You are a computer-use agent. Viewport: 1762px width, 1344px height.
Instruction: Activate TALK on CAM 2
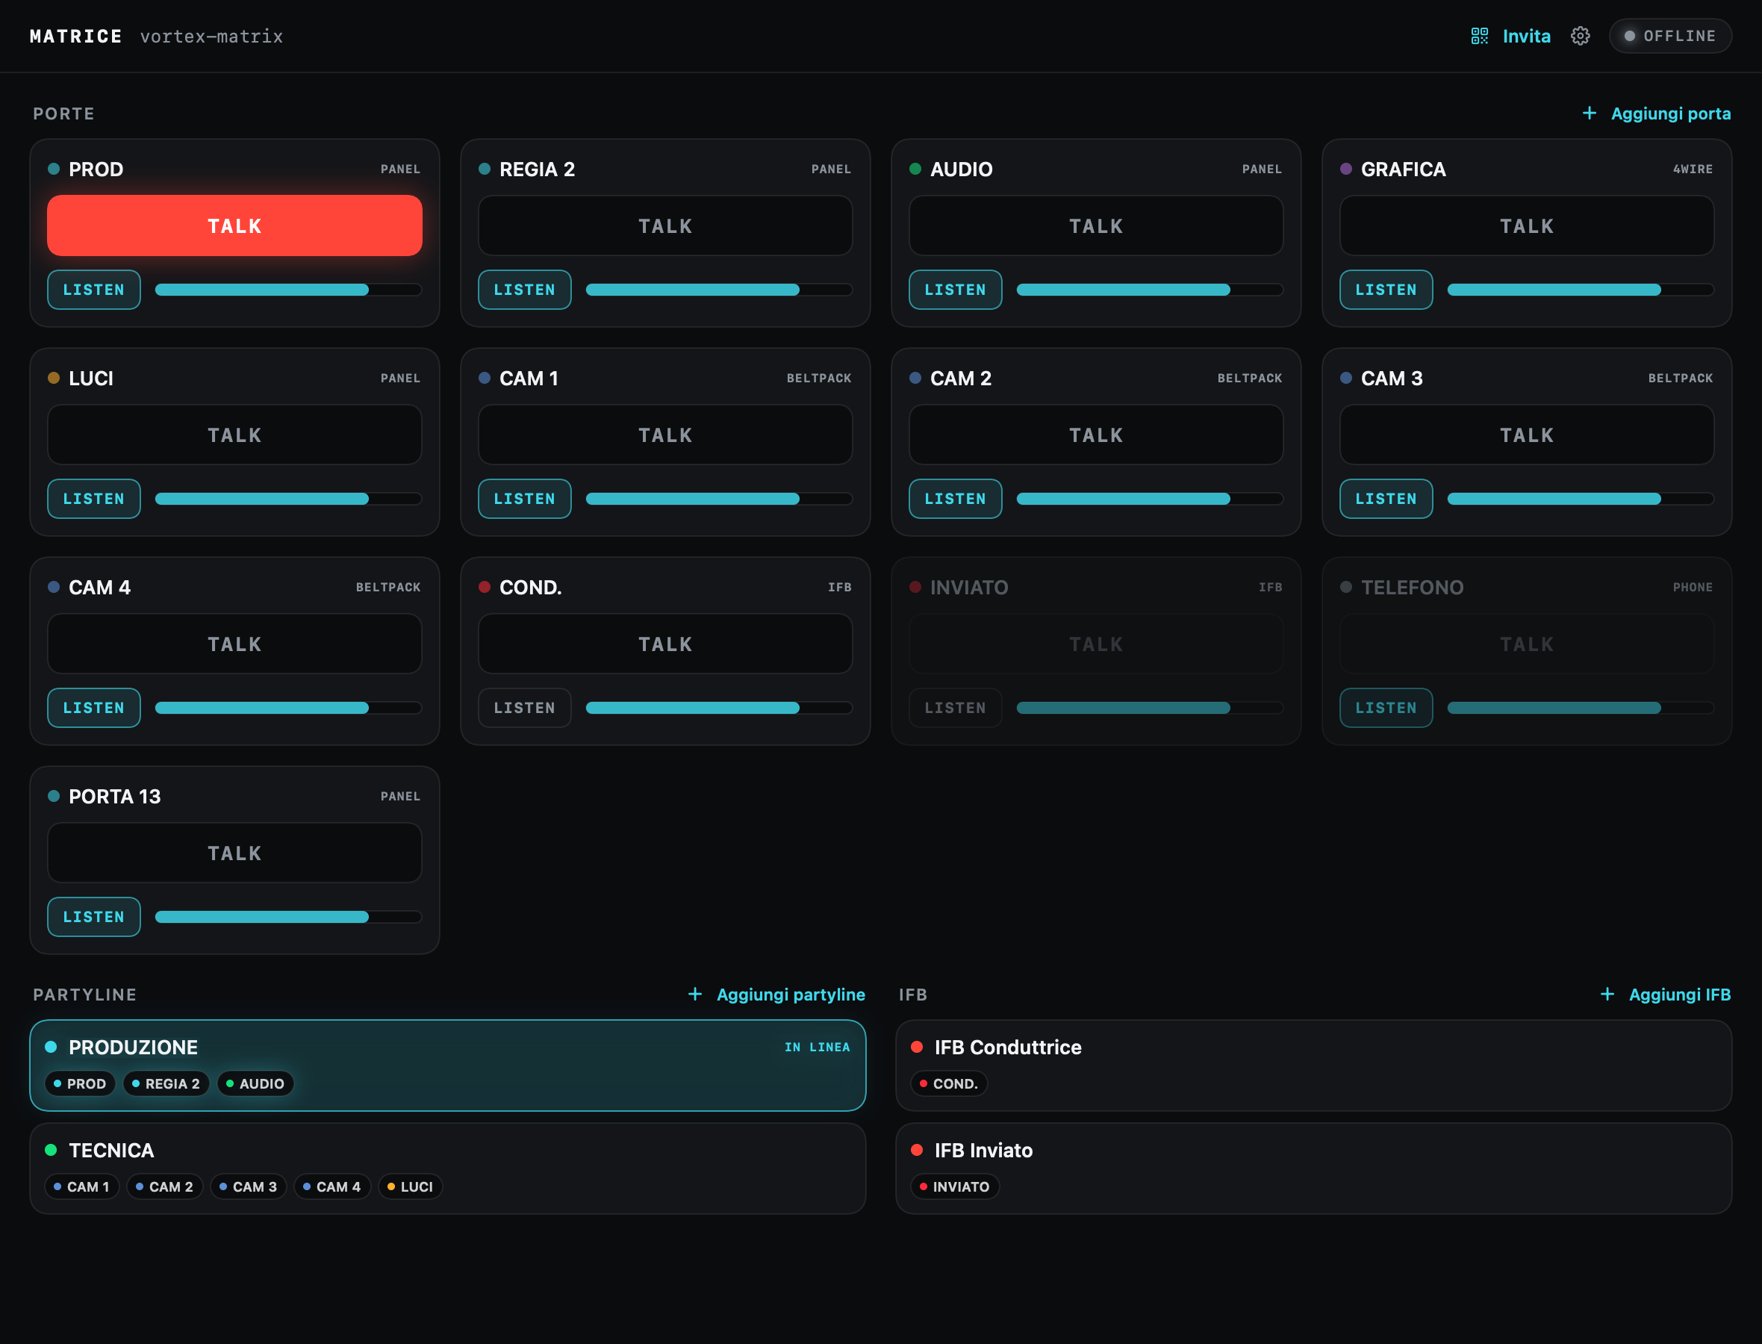click(1096, 435)
